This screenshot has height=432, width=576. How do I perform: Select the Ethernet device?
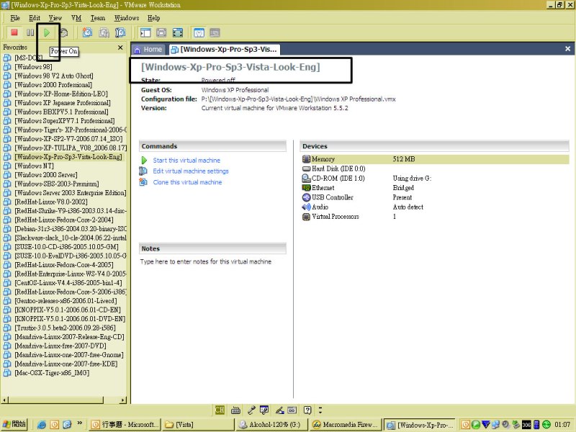(x=318, y=188)
